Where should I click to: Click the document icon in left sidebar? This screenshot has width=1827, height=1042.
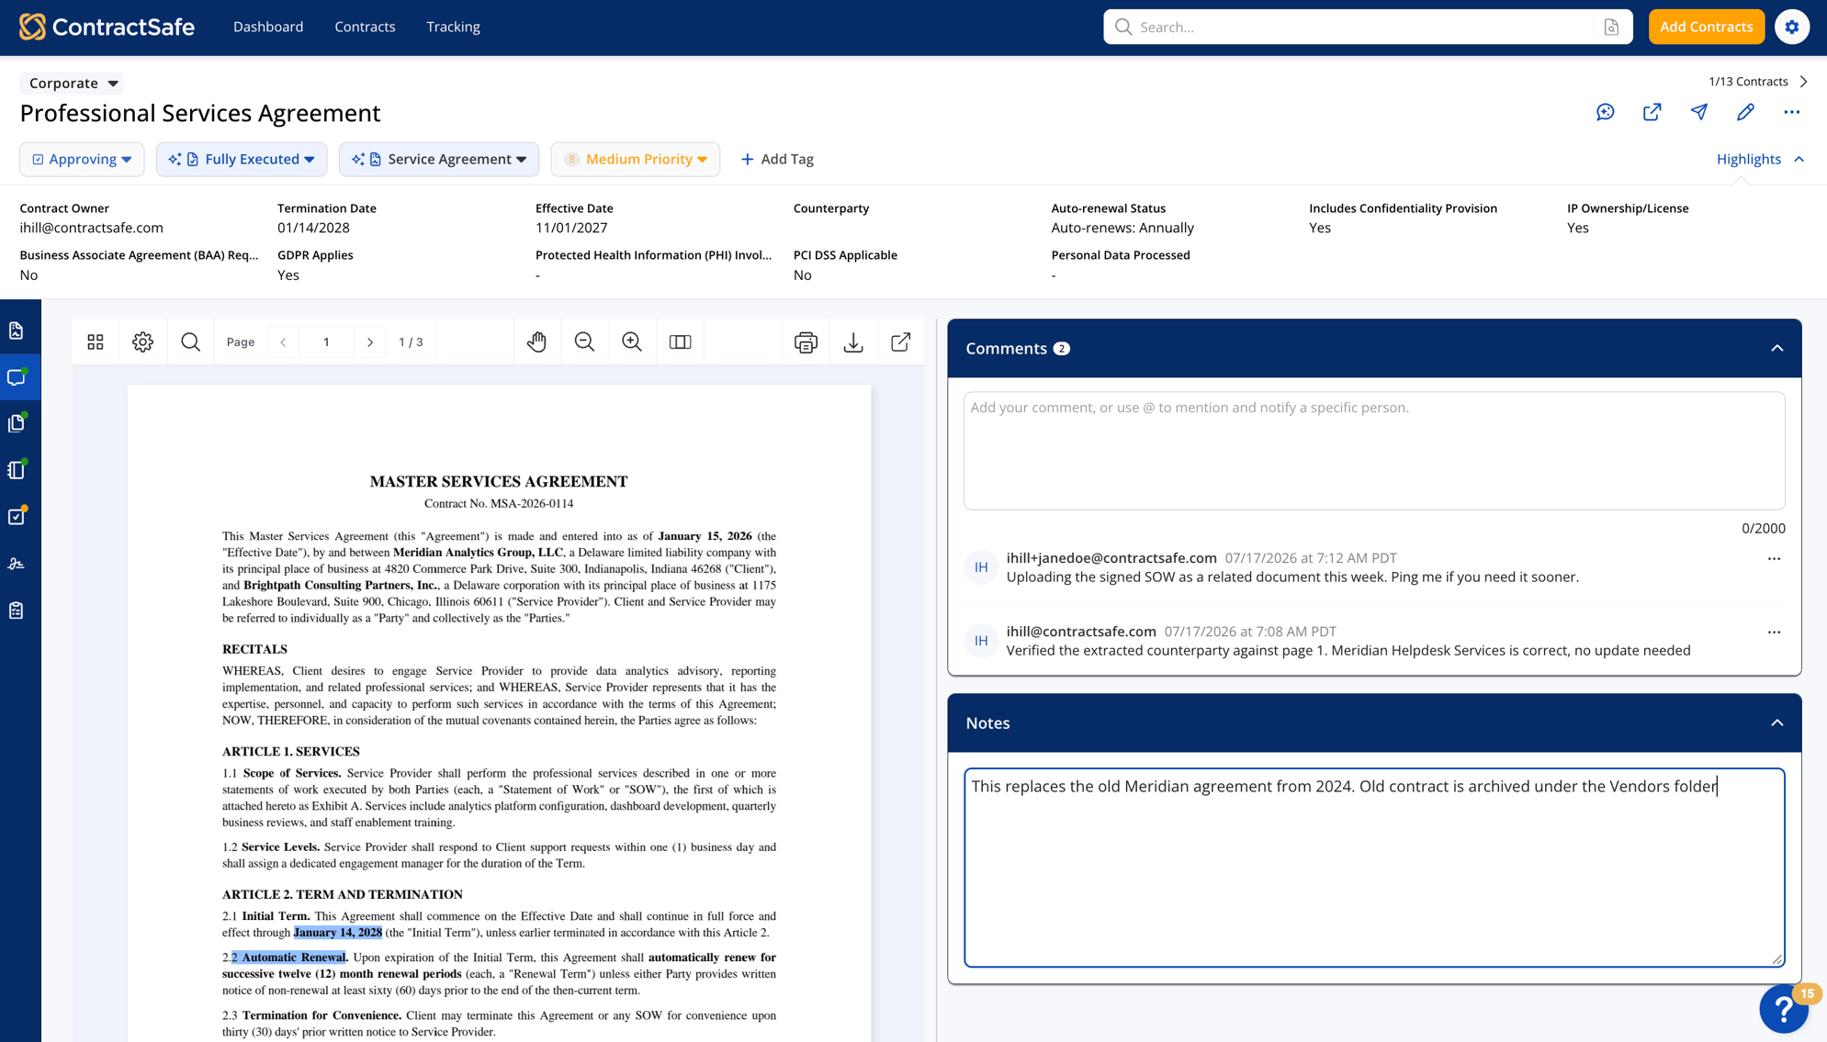point(17,331)
